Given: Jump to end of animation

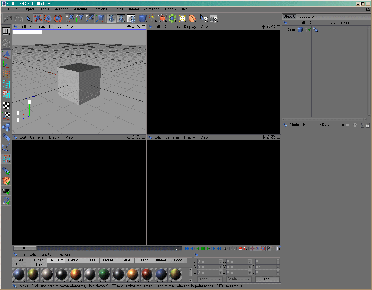Looking at the screenshot, I should 219,248.
